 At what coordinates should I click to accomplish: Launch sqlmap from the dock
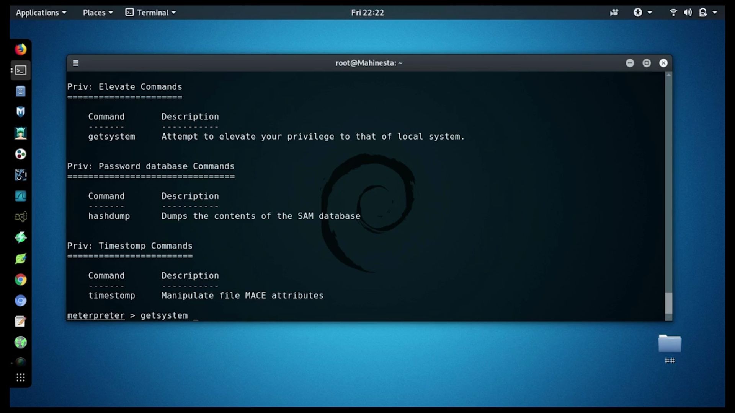point(21,216)
